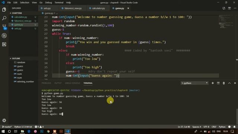This screenshot has width=238, height=134.
Task: Open notifications bell in status bar
Action: (234, 127)
